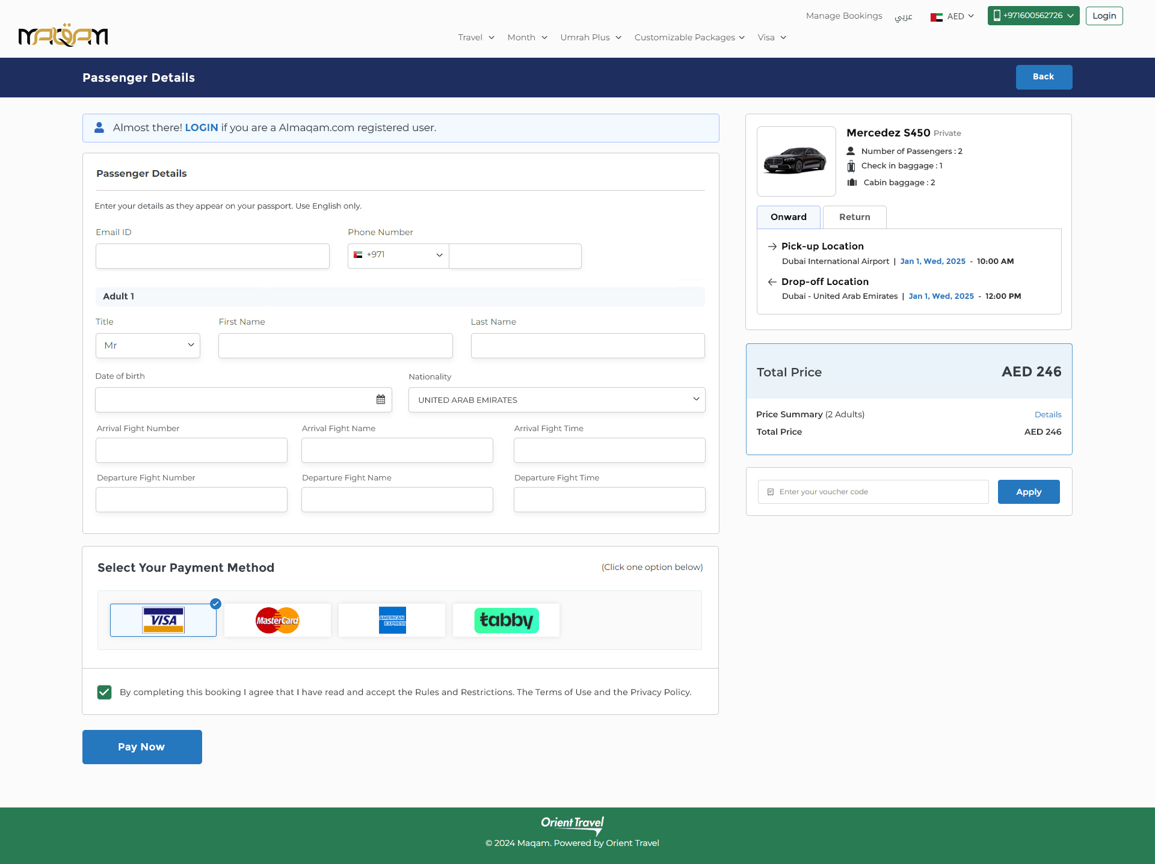Open the +971 country code dropdown
Image resolution: width=1155 pixels, height=864 pixels.
click(398, 256)
